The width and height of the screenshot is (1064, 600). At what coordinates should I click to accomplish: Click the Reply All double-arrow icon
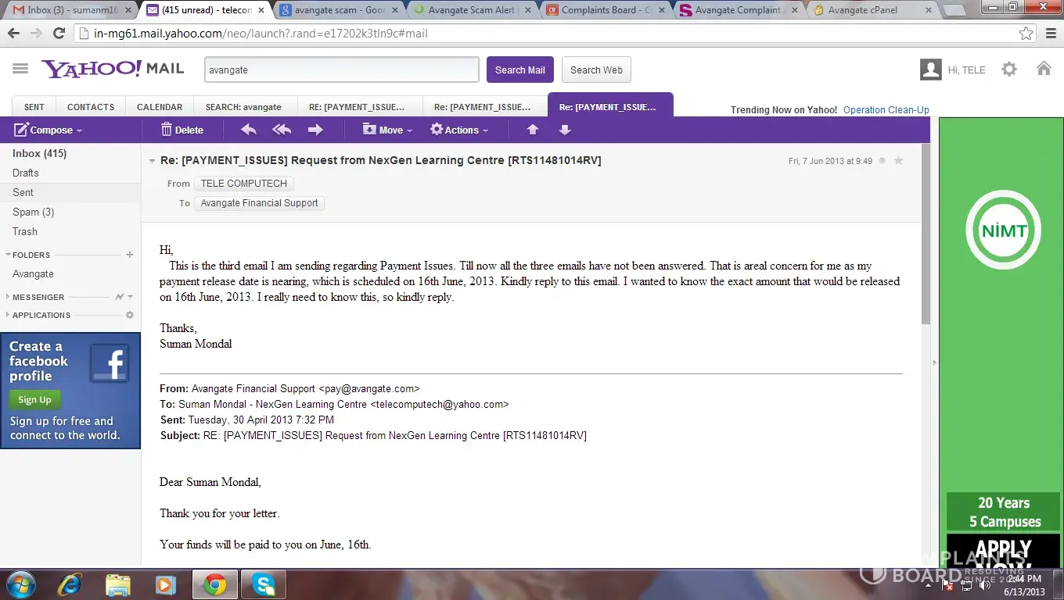pos(282,130)
